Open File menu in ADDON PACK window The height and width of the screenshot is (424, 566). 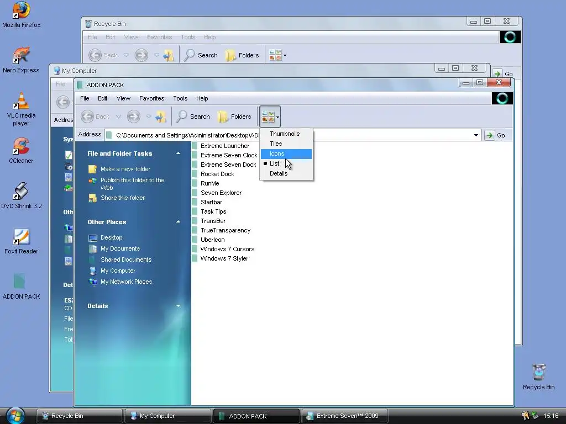(x=85, y=98)
